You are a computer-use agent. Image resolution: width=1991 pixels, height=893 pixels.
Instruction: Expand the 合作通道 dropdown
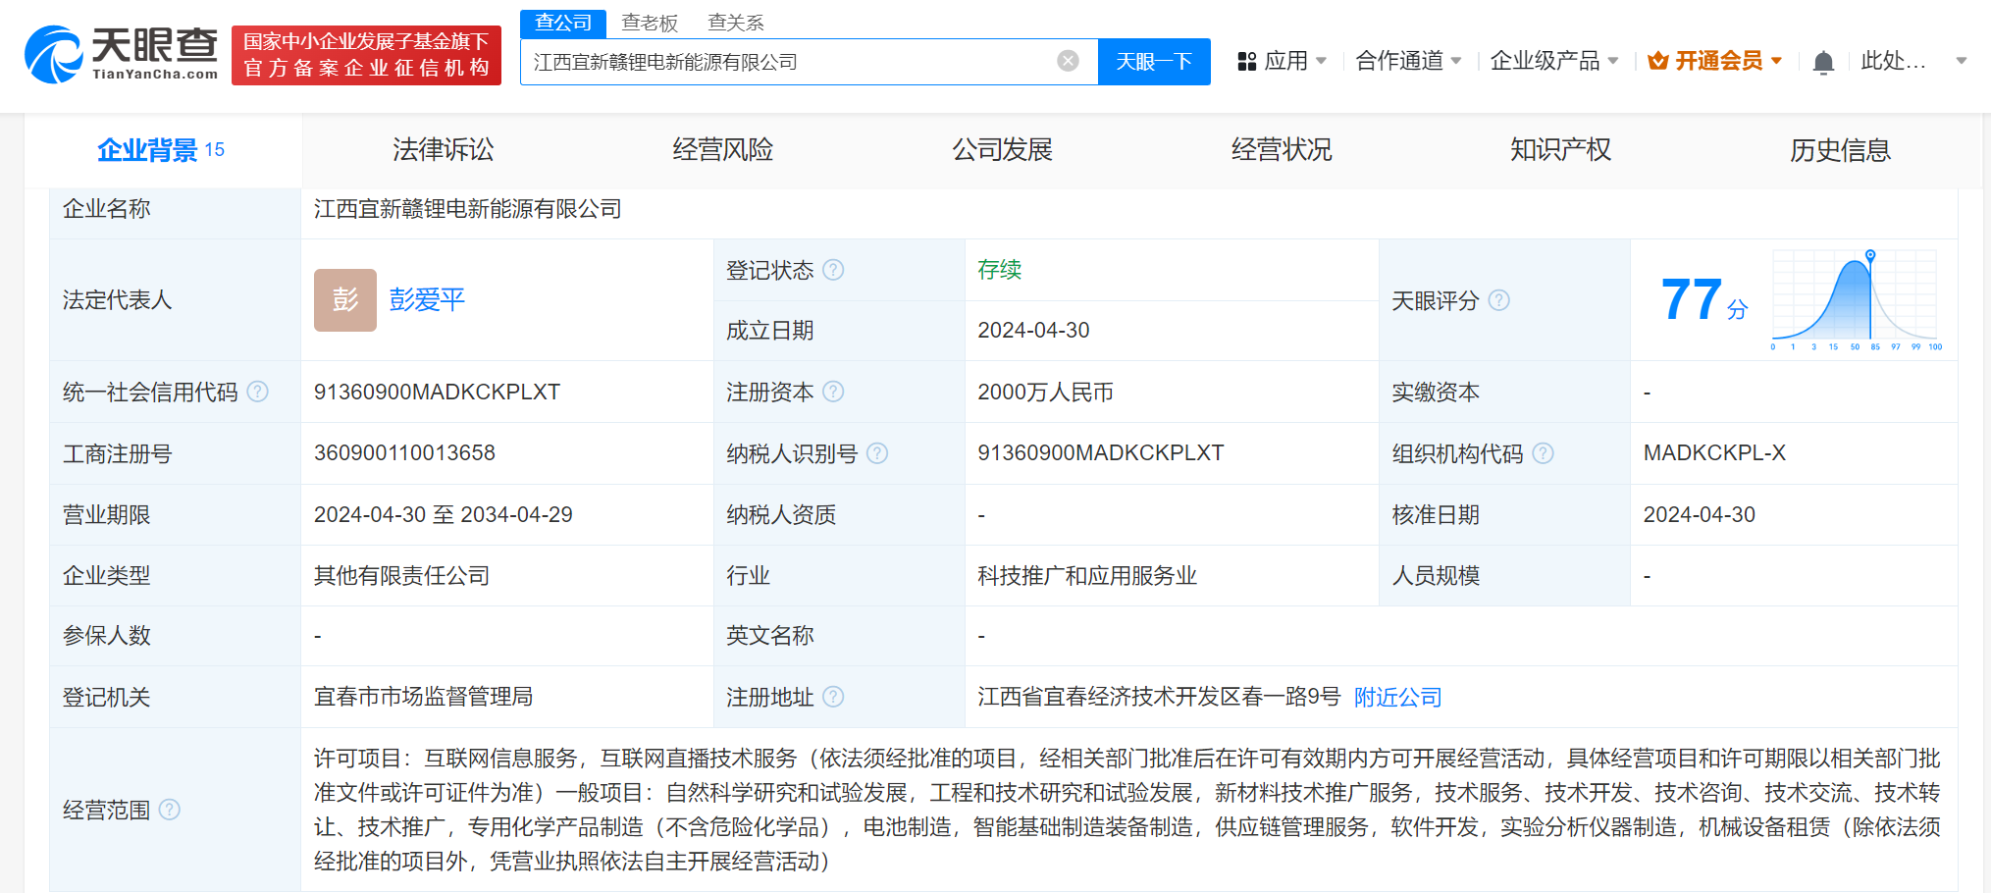point(1408,61)
